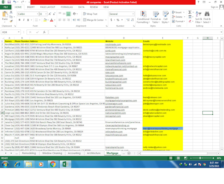Image resolution: width=224 pixels, height=184 pixels.
Task: Click the Cut scissors icon
Action: click(11, 13)
